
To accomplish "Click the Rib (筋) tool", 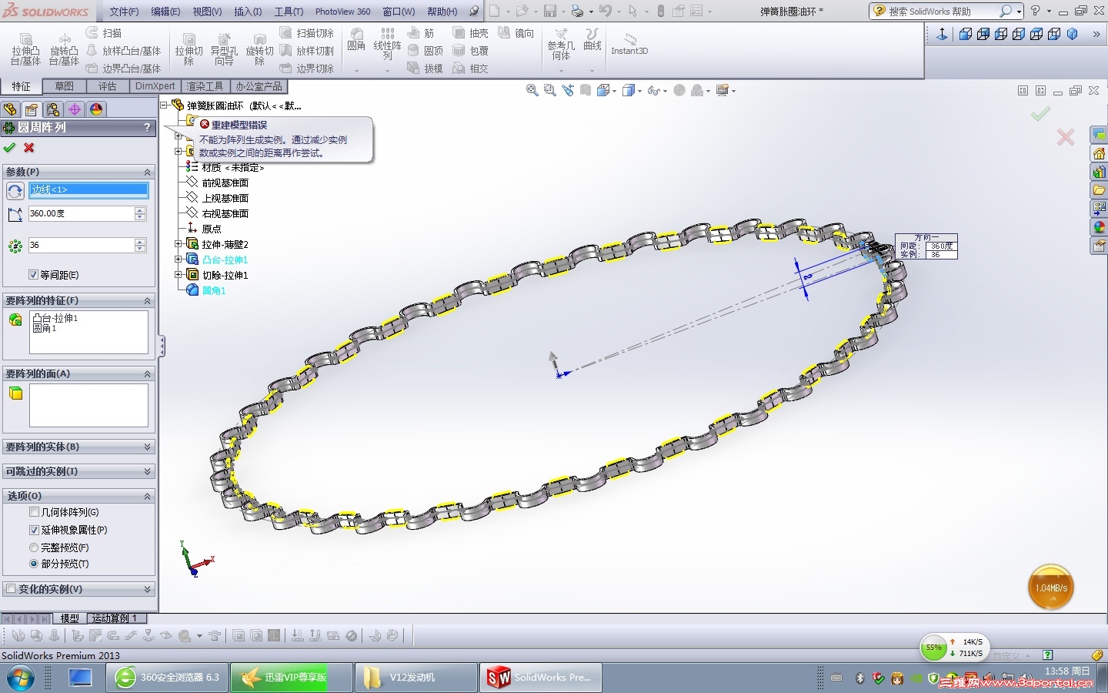I will coord(421,33).
